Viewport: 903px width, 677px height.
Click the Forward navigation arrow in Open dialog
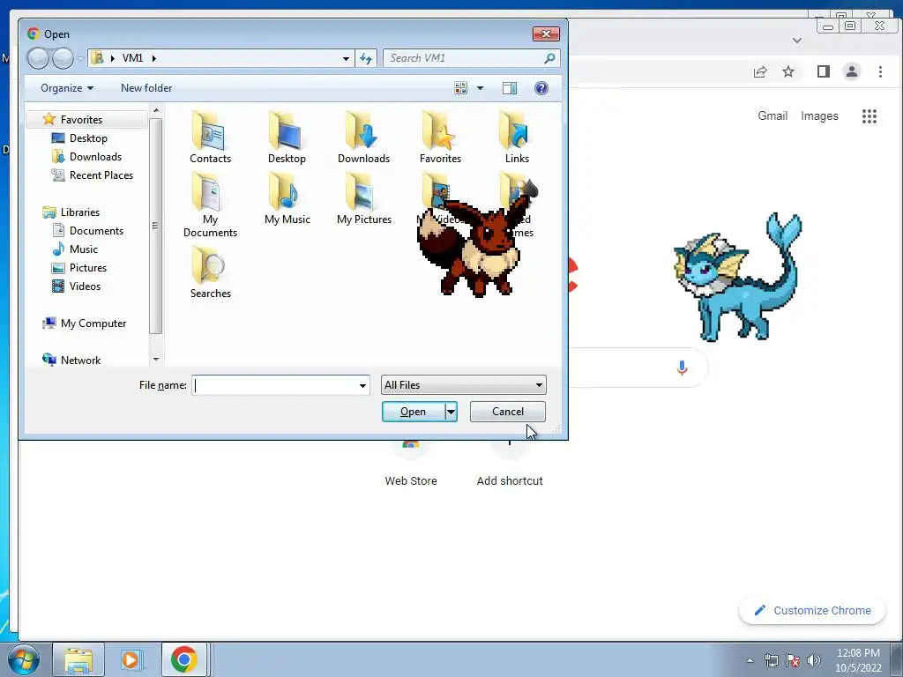click(x=63, y=58)
